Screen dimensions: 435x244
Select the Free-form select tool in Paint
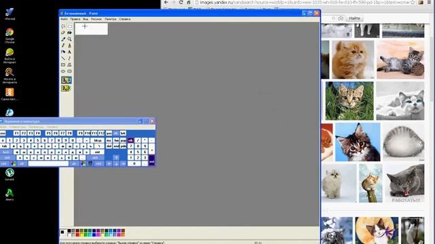pos(63,26)
